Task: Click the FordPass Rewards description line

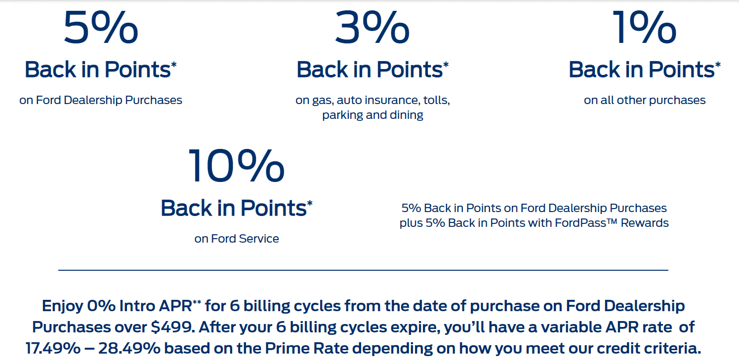Action: [534, 223]
